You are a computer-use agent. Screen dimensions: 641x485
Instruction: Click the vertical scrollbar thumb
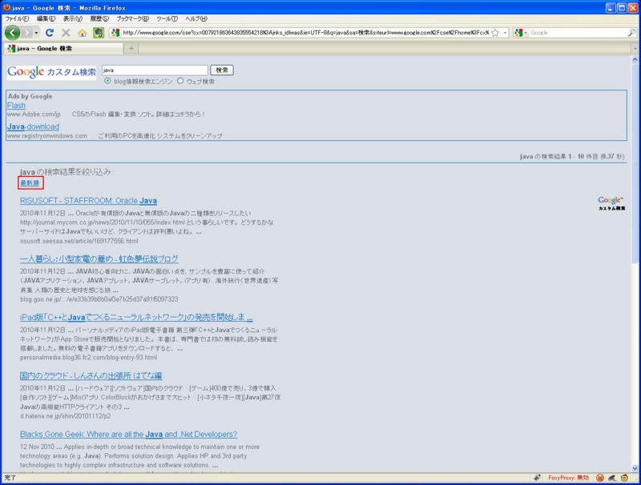(635, 163)
